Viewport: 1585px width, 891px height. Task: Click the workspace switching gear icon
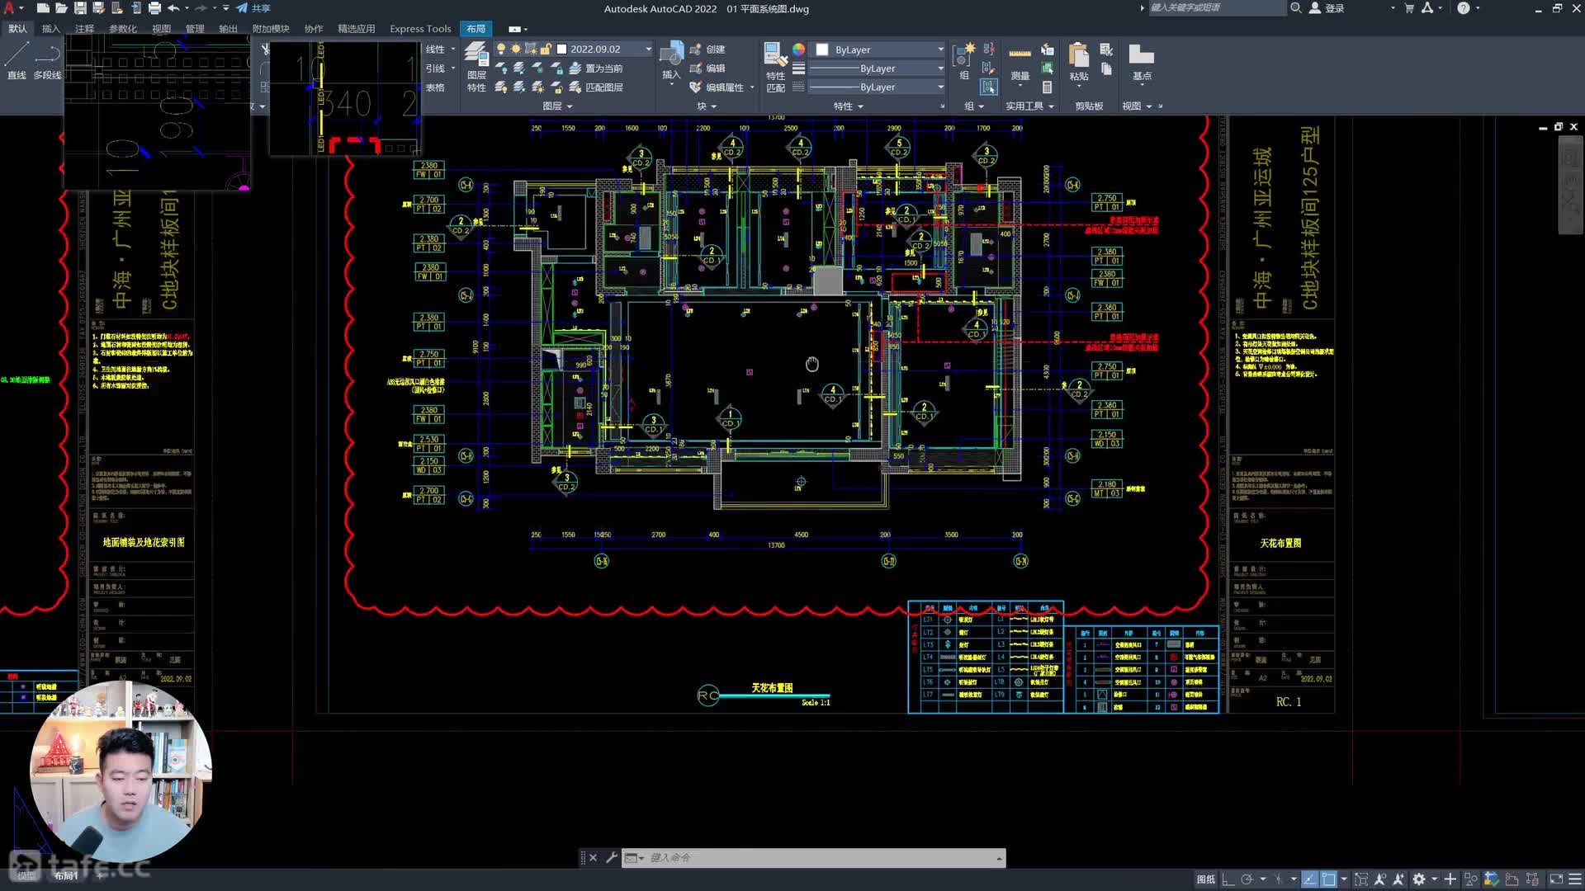1419,879
